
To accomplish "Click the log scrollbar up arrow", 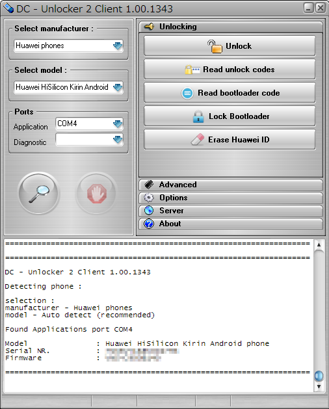I will point(319,245).
